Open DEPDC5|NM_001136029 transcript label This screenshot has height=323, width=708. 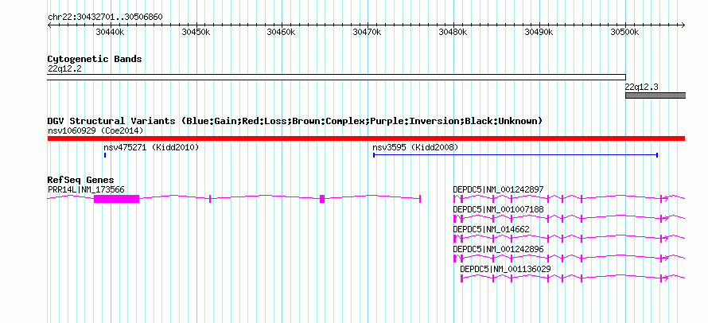(505, 269)
